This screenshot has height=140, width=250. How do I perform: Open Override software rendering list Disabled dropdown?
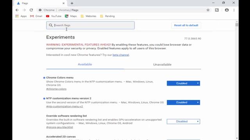click(x=183, y=121)
